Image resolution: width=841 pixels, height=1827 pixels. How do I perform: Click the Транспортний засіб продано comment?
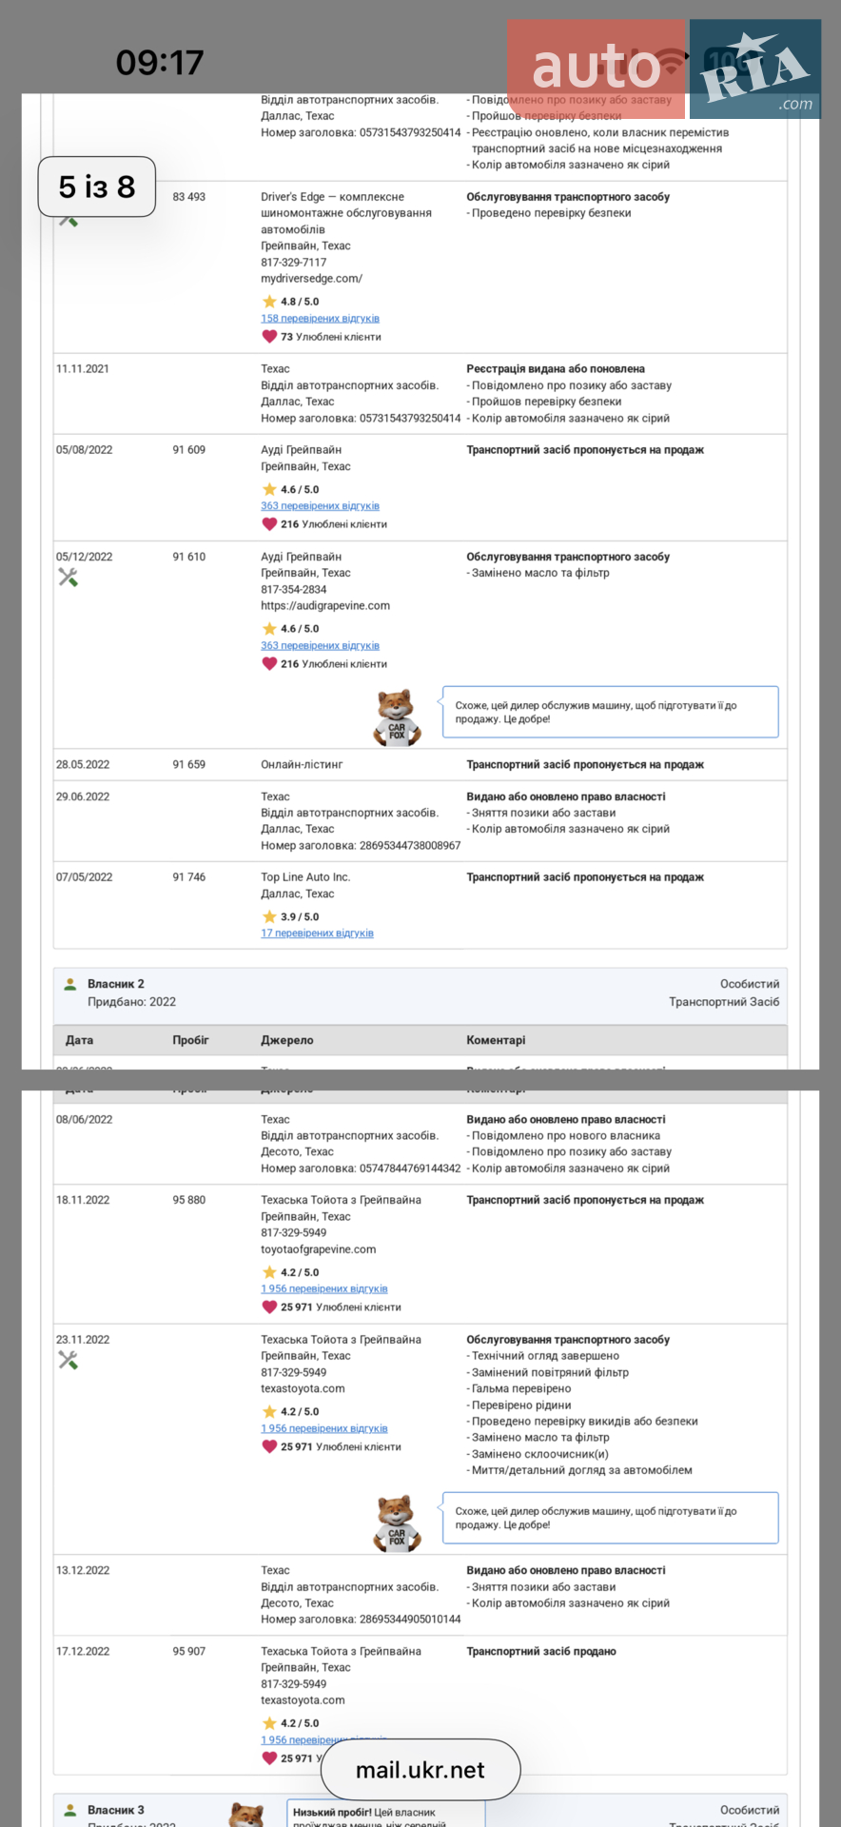[541, 1651]
